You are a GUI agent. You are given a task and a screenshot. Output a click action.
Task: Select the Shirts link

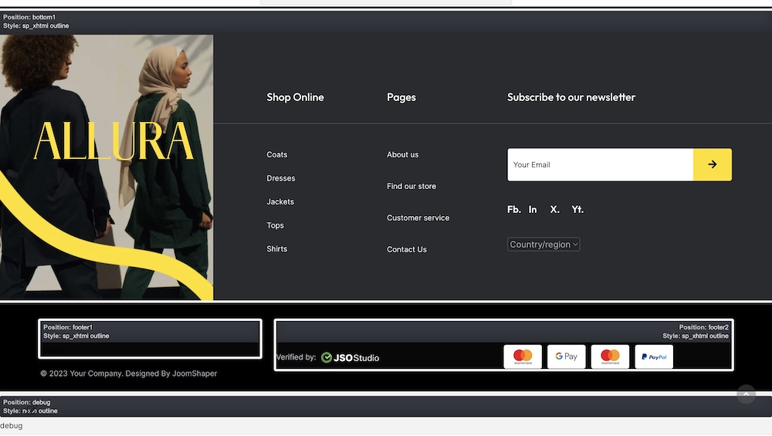pyautogui.click(x=277, y=249)
